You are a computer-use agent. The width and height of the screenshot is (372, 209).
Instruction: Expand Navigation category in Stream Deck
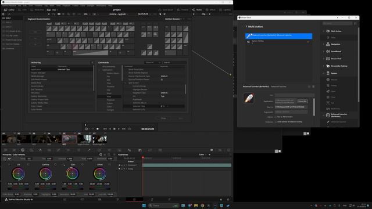(324, 44)
